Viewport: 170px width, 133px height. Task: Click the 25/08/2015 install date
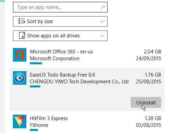coord(148,82)
